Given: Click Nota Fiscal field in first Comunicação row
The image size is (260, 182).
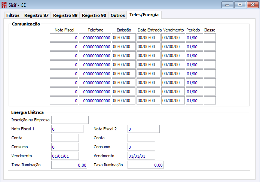Looking at the screenshot, I should [x=64, y=37].
